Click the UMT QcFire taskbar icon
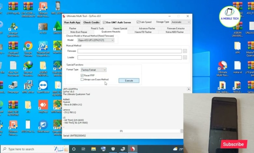254x153 pixels. click(133, 149)
